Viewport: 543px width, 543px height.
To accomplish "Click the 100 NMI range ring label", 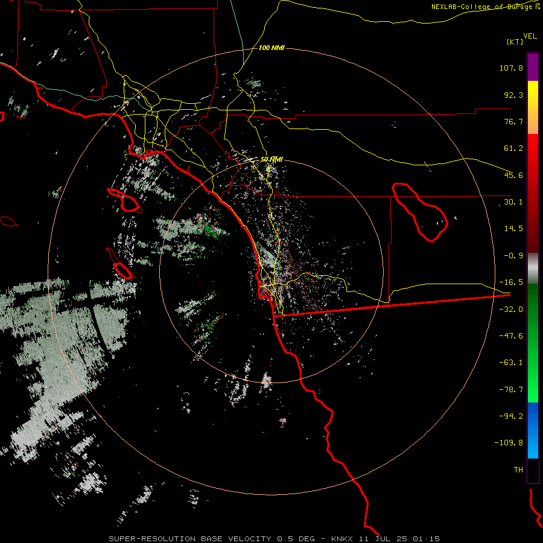I will [x=271, y=48].
